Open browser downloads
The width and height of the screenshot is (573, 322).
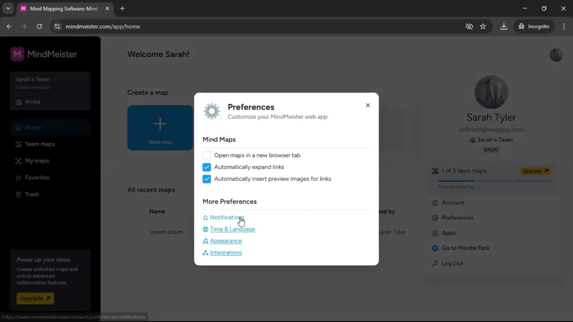[504, 27]
